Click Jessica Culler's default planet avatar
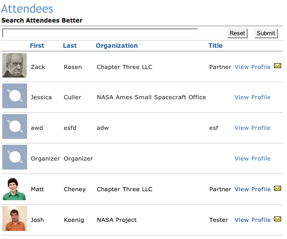This screenshot has height=239, width=287. [14, 96]
